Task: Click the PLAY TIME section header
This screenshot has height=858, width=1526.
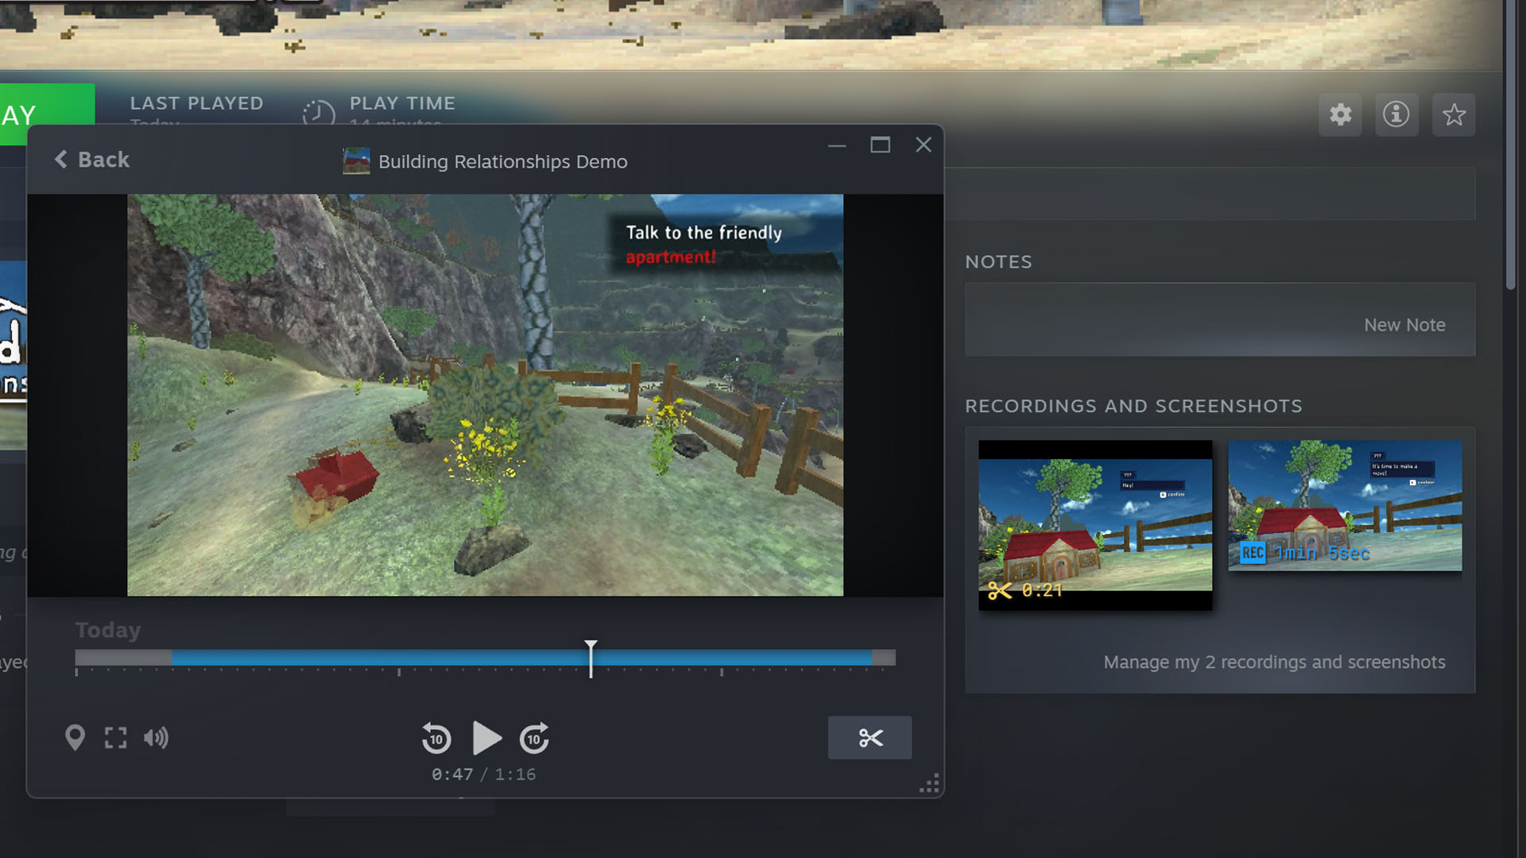Action: pyautogui.click(x=404, y=104)
